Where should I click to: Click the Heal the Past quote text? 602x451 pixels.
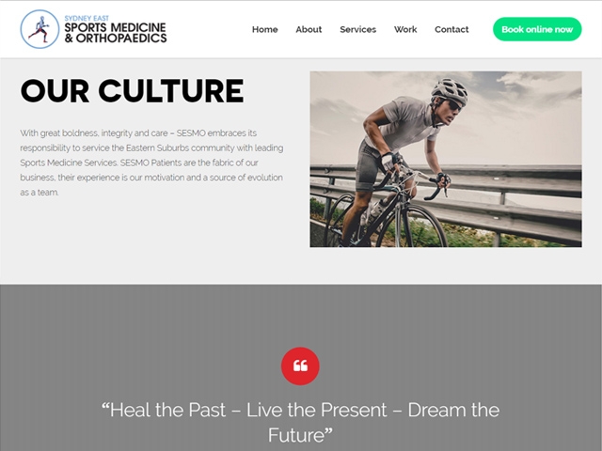click(300, 422)
